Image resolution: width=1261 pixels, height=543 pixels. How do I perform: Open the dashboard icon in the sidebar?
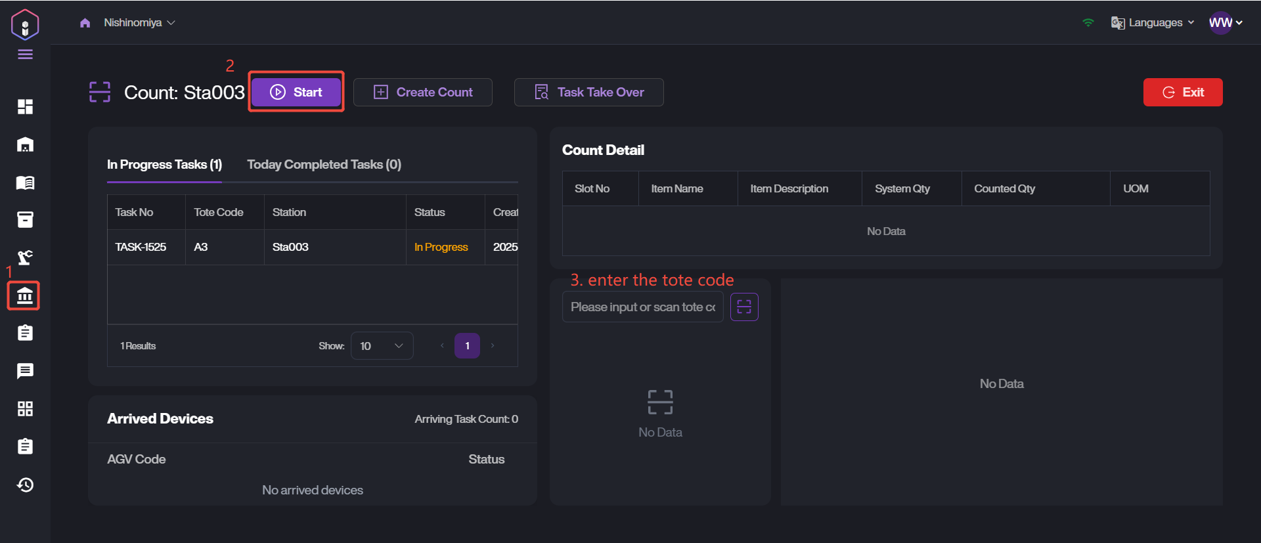pos(25,106)
